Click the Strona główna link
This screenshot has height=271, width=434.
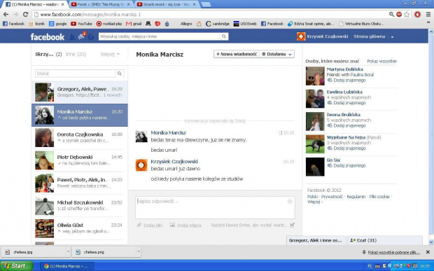click(x=369, y=36)
